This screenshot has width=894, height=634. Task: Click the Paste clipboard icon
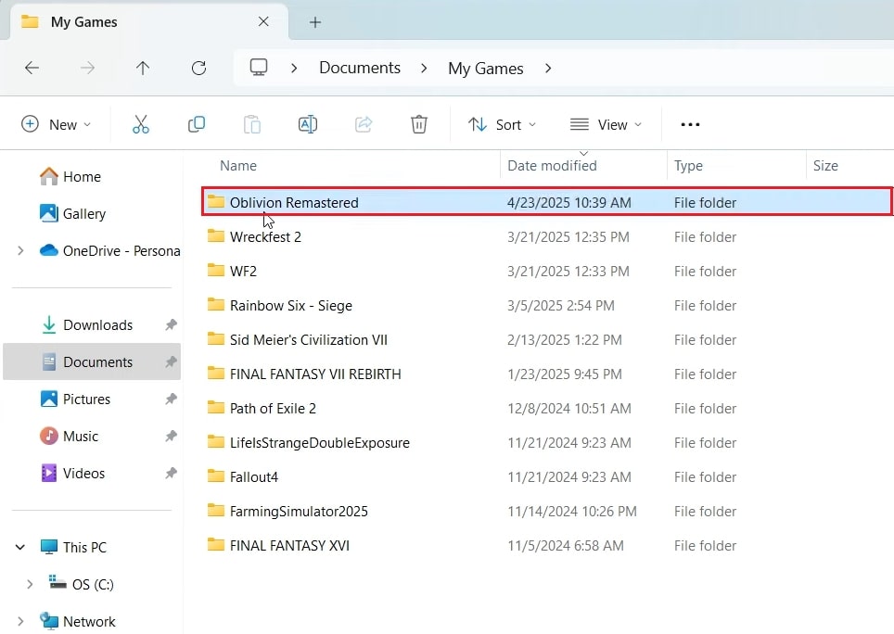click(252, 124)
